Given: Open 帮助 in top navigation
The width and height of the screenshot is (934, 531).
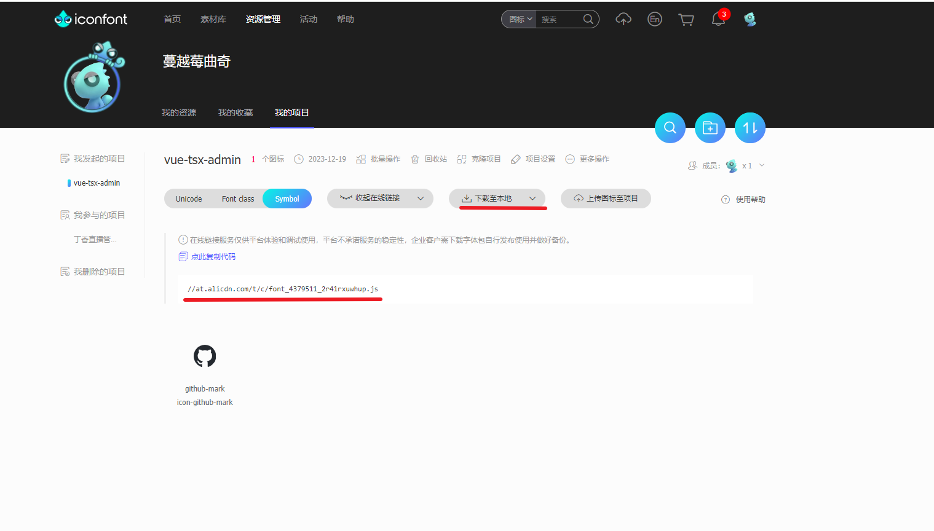Looking at the screenshot, I should coord(346,19).
